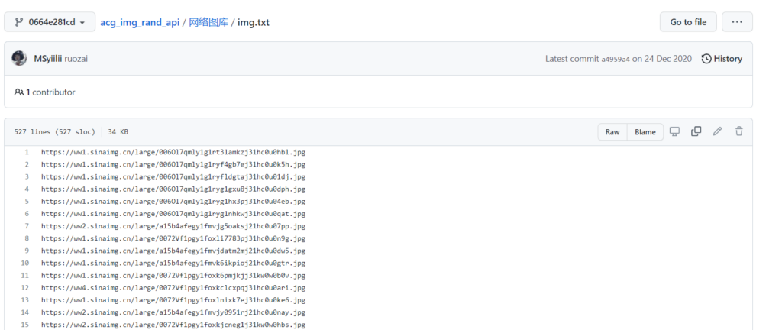
Task: Click the URL ending in 0u01dj.jpg
Action: (173, 177)
